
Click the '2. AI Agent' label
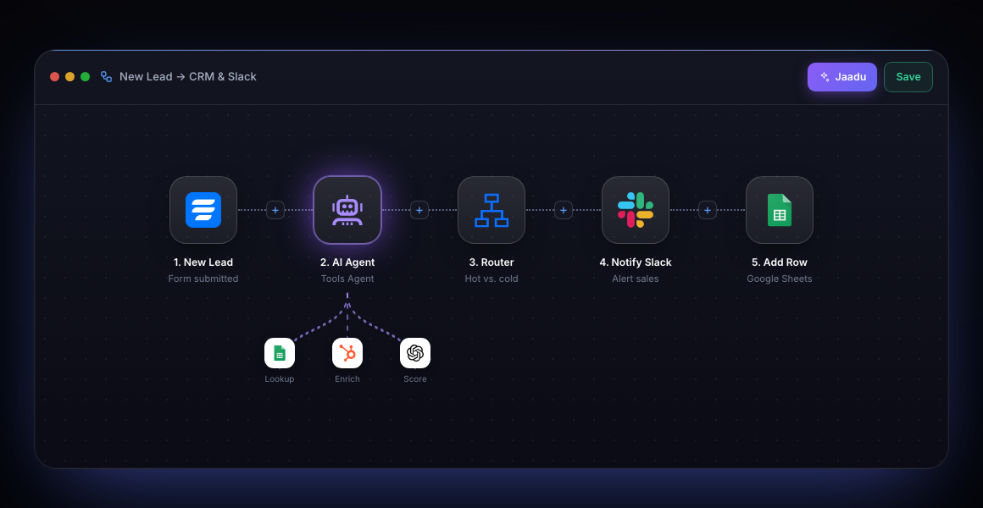[347, 262]
